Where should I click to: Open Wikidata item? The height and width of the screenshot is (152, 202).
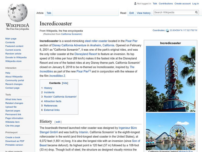(12, 122)
